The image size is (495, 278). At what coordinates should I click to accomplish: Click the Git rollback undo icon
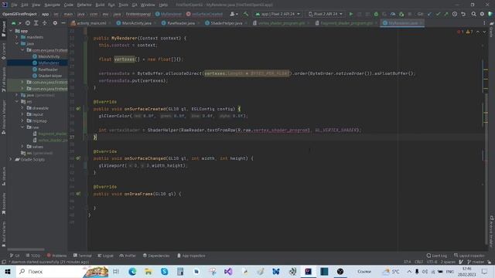463,14
